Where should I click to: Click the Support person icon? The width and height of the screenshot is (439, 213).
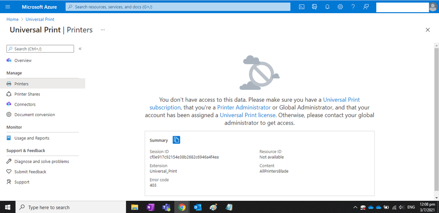pyautogui.click(x=9, y=182)
